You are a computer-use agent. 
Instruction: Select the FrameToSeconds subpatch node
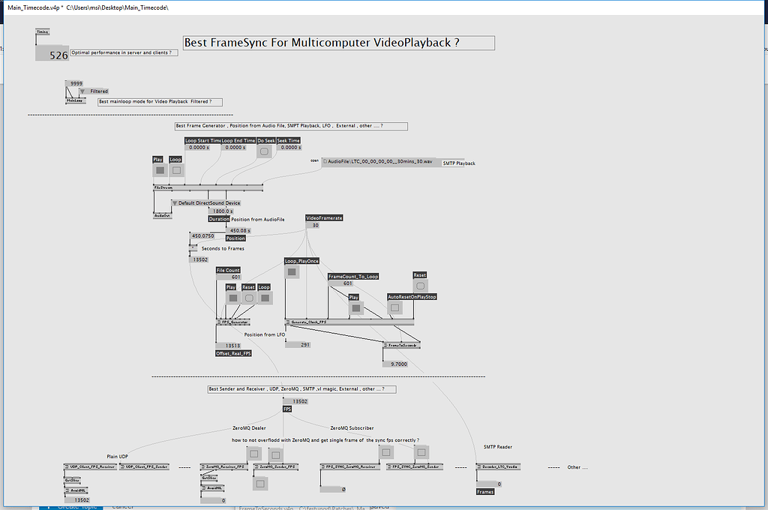[403, 344]
